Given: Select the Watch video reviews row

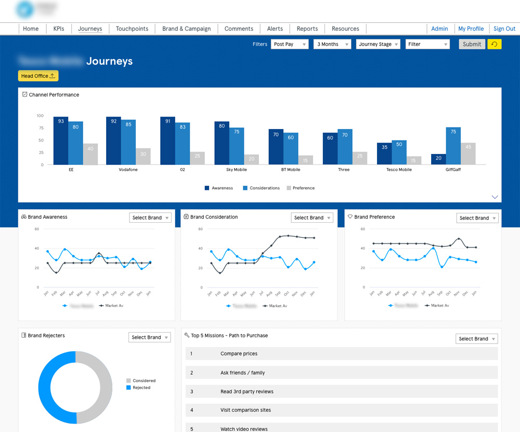Looking at the screenshot, I should [342, 428].
